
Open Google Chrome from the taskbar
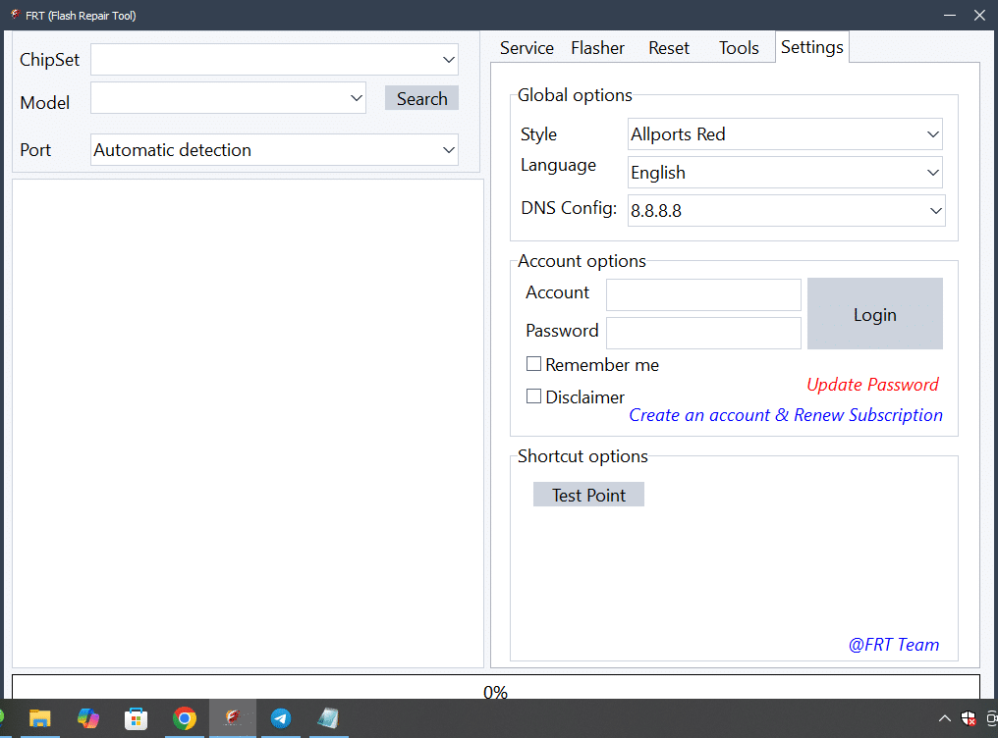(x=185, y=718)
